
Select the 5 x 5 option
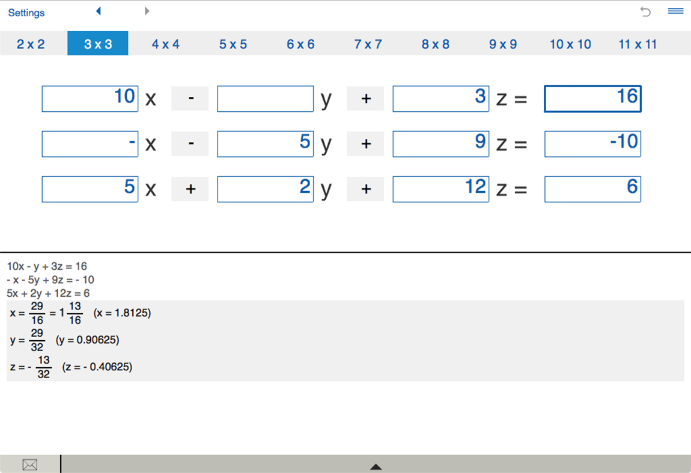point(233,43)
